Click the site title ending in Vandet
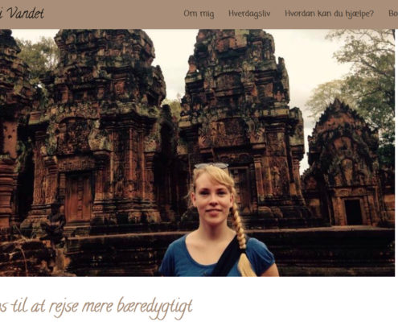Image resolution: width=398 pixels, height=322 pixels. (x=22, y=14)
